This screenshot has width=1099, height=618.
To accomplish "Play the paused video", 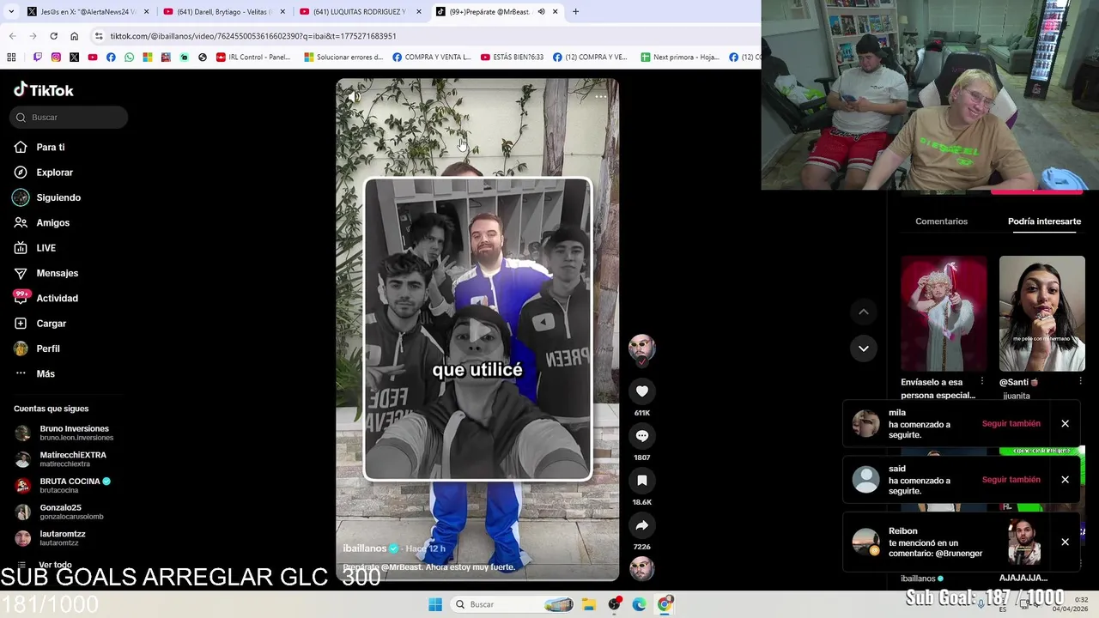I will click(x=477, y=330).
